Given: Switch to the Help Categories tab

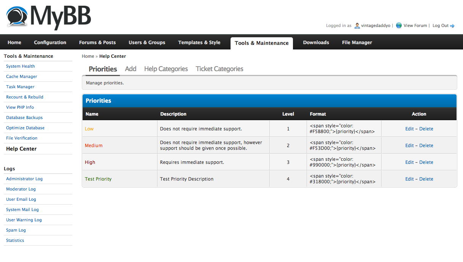Looking at the screenshot, I should [166, 69].
